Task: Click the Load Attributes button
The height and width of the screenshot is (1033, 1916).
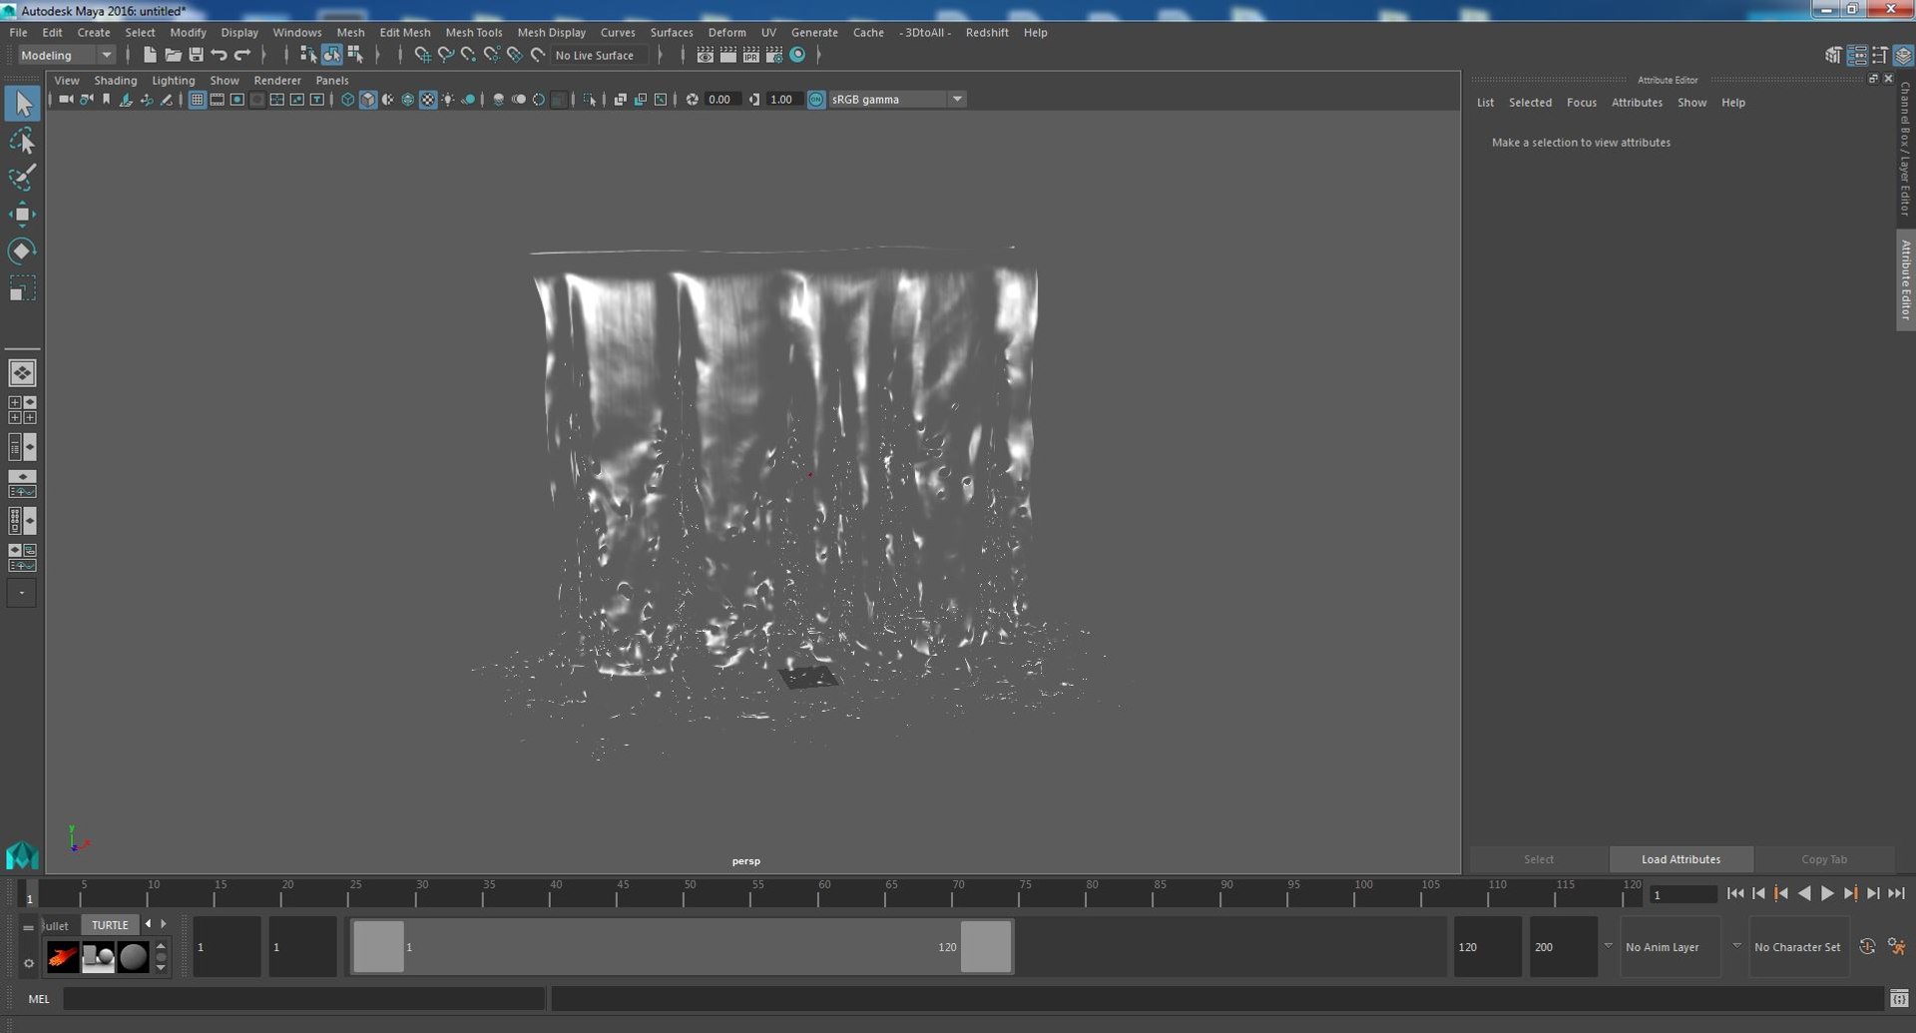Action: 1680,859
